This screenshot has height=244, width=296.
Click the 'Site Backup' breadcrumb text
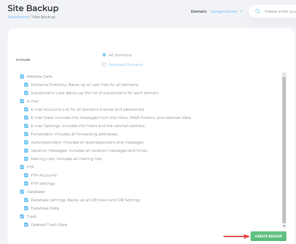pyautogui.click(x=44, y=17)
